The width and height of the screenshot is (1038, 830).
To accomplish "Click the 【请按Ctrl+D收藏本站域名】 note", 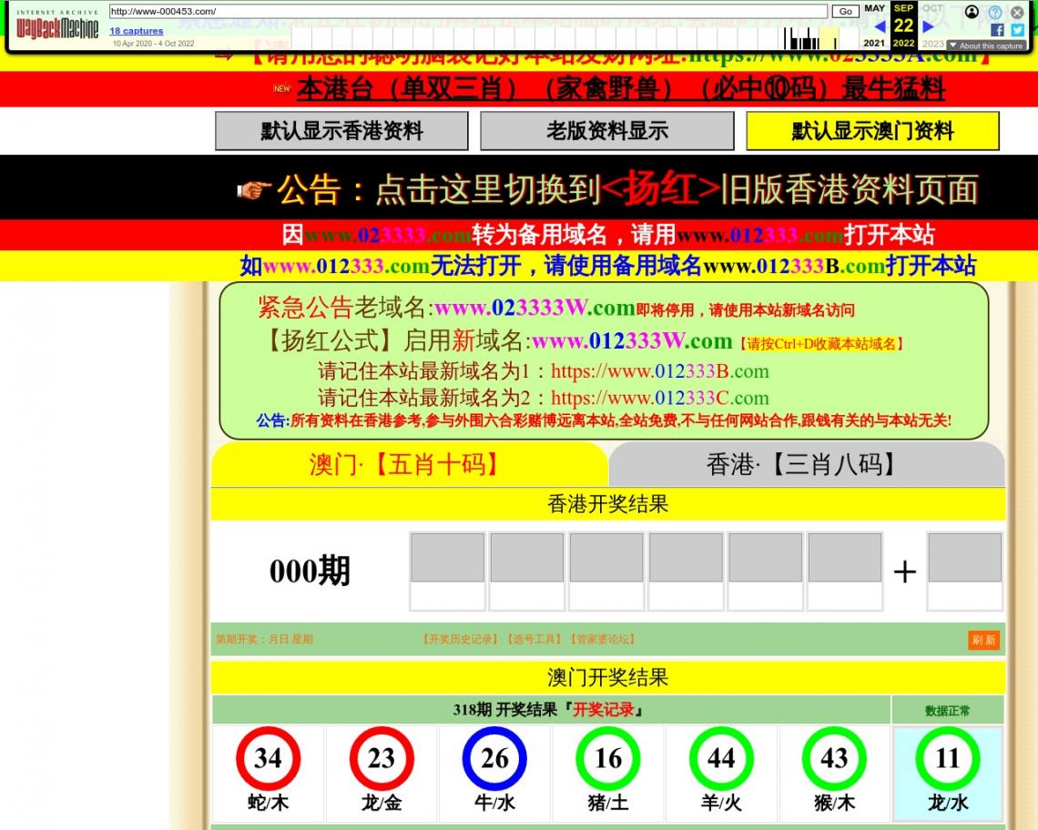I will point(821,343).
